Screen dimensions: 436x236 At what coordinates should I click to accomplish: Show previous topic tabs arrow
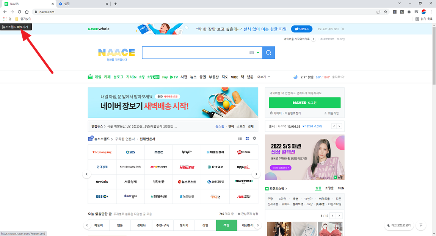click(87, 225)
